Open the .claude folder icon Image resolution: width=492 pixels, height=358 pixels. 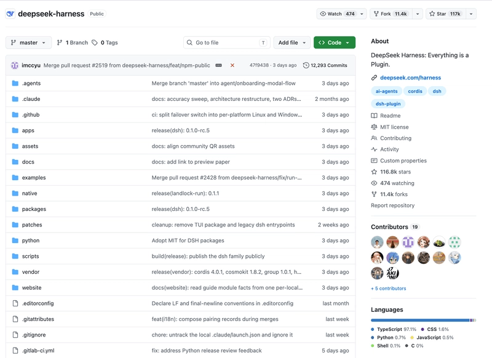pos(15,99)
